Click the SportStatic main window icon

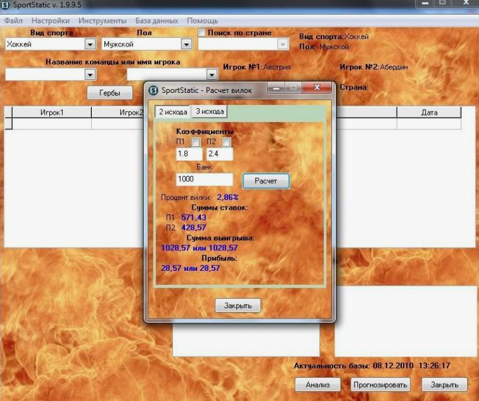6,5
